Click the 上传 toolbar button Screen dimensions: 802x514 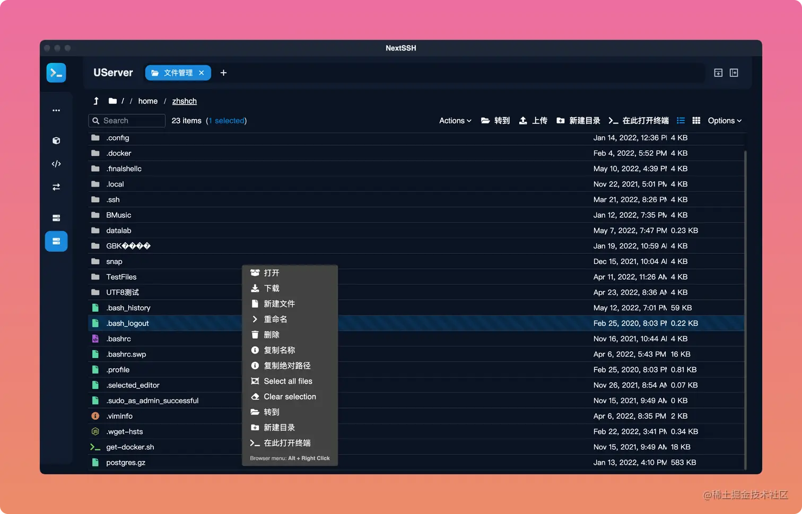point(533,120)
